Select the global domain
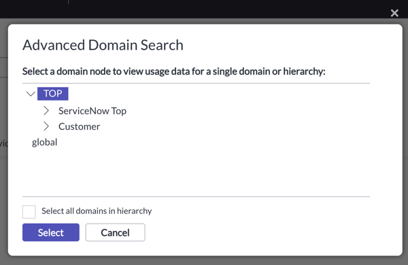The image size is (408, 265). [44, 142]
